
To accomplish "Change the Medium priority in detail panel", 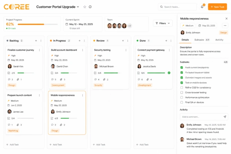I will (x=188, y=25).
